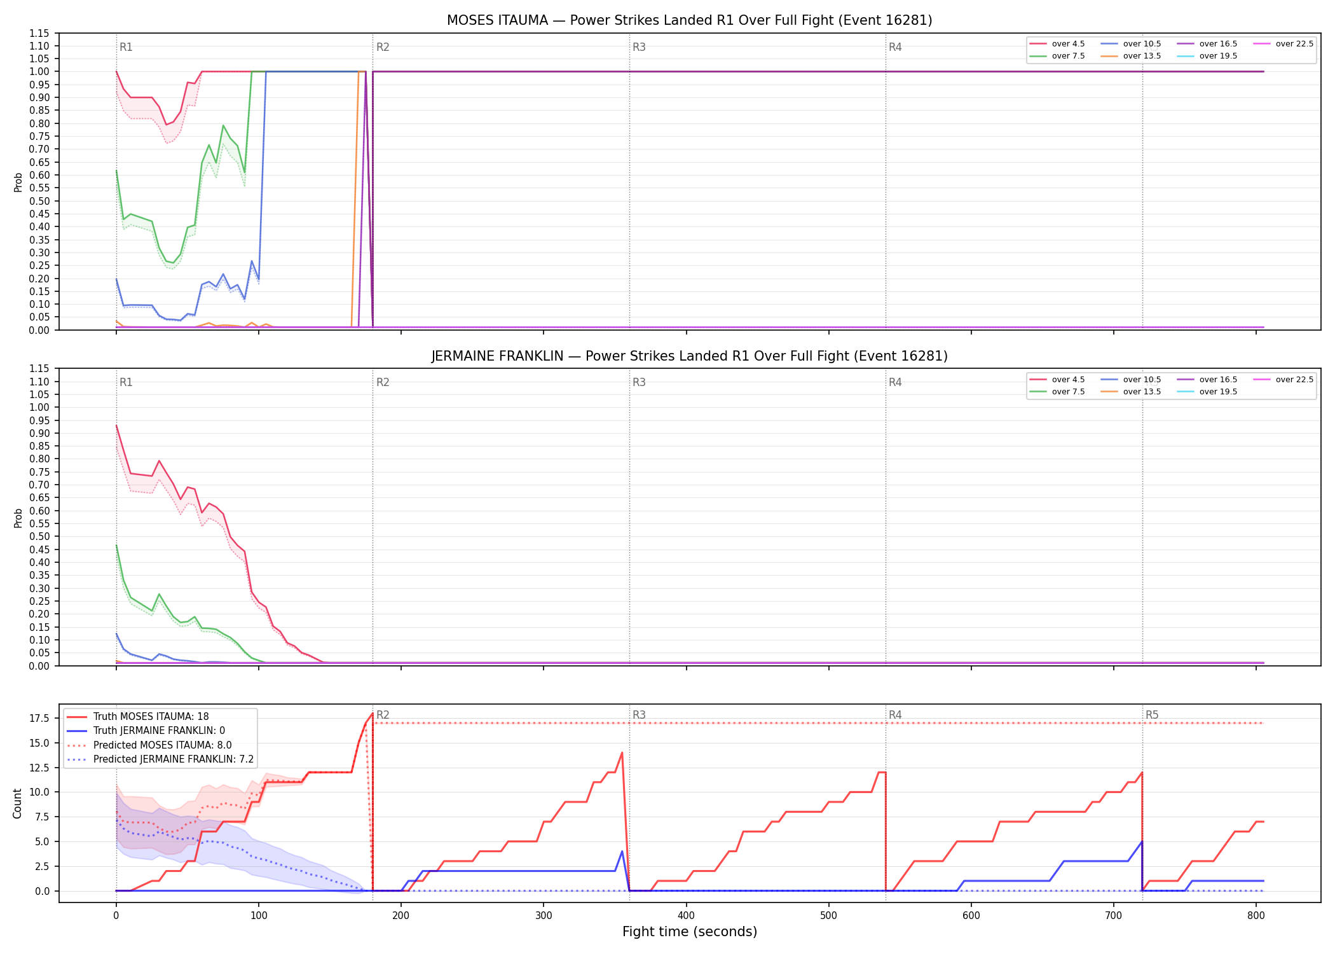
Task: Select 'over 10.5' in Moses Itauma legend
Action: (x=1130, y=44)
